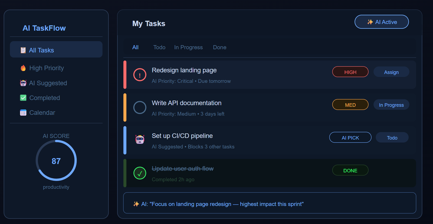Open the Assign option for Redesign landing page

[391, 72]
